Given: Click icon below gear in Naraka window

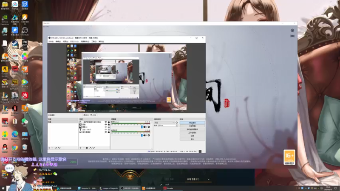Looking at the screenshot, I should pyautogui.click(x=292, y=36).
